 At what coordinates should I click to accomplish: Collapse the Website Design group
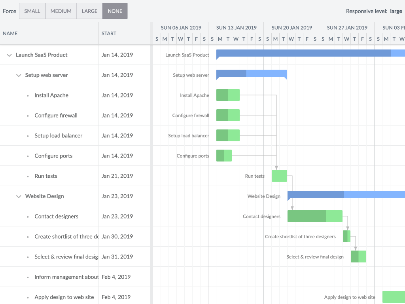[x=19, y=196]
